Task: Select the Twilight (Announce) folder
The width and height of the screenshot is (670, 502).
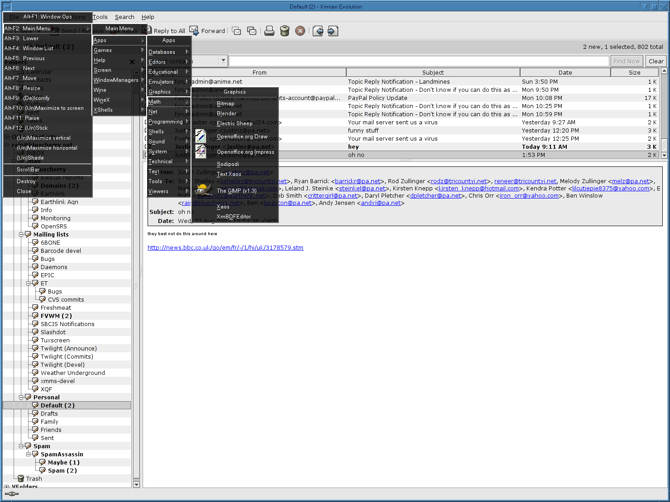Action: (x=69, y=348)
